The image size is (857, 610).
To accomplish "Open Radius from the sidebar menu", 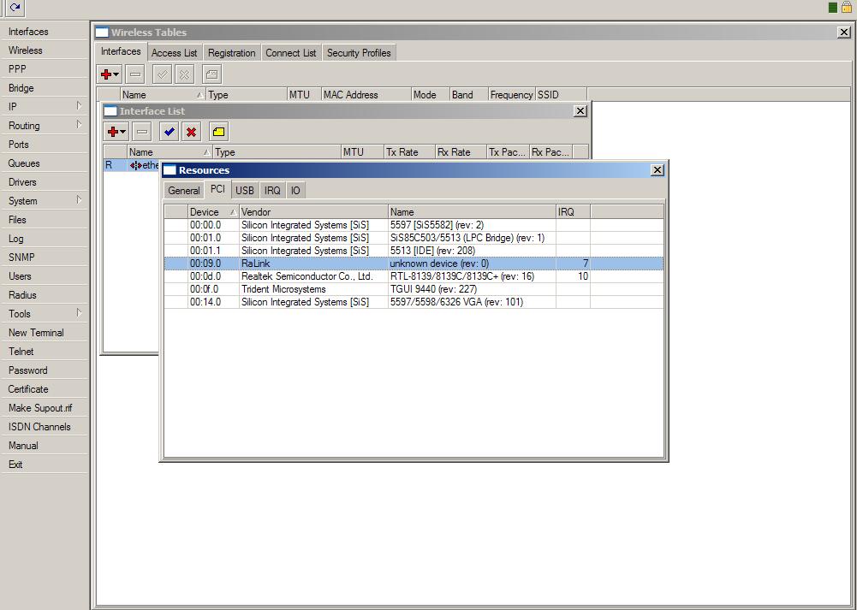I will click(x=44, y=295).
